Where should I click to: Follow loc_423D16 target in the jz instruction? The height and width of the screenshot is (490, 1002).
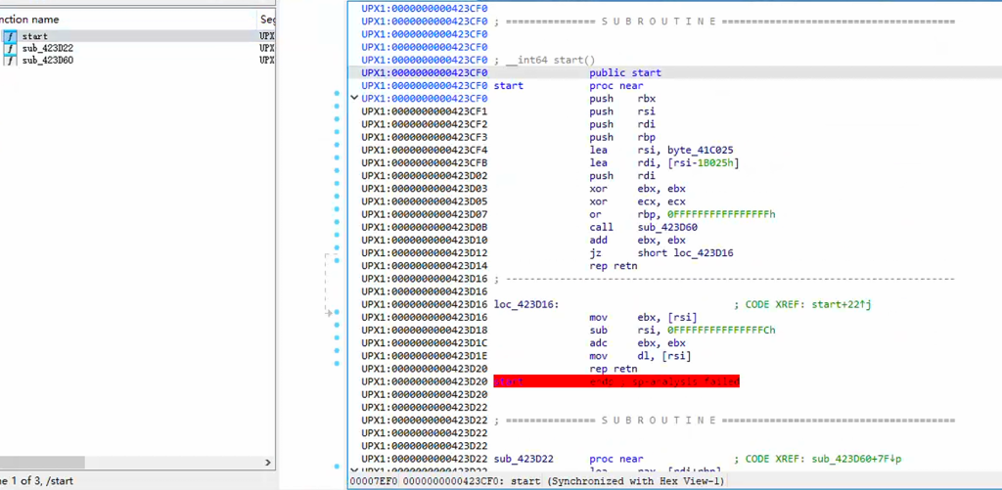click(705, 253)
